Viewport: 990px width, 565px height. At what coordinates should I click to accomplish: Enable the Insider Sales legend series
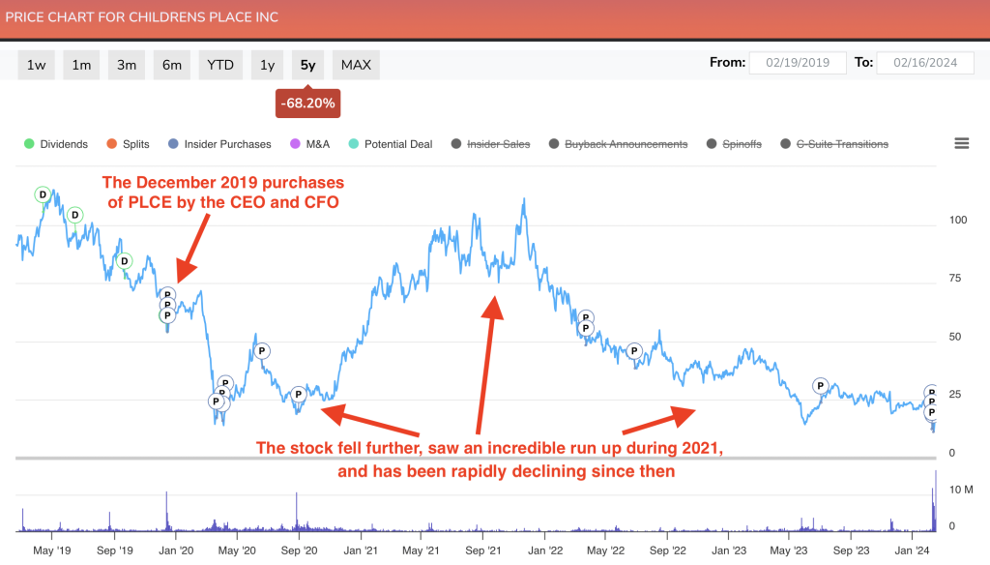[490, 144]
